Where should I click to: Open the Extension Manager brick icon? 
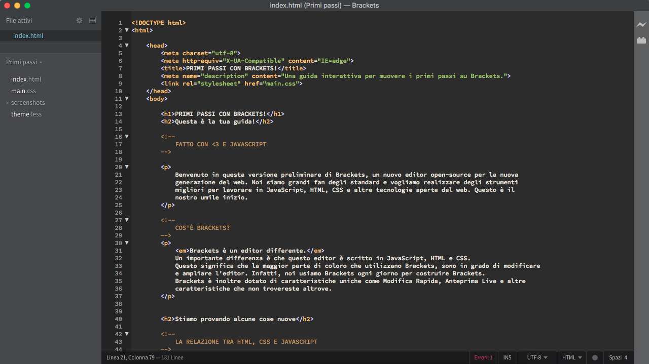point(641,40)
